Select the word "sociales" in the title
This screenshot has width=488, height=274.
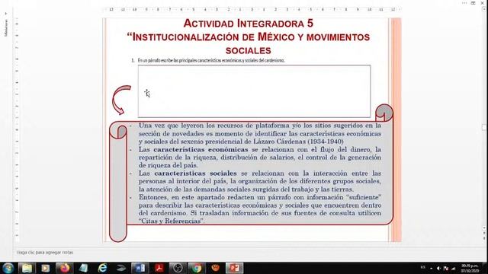(x=249, y=51)
